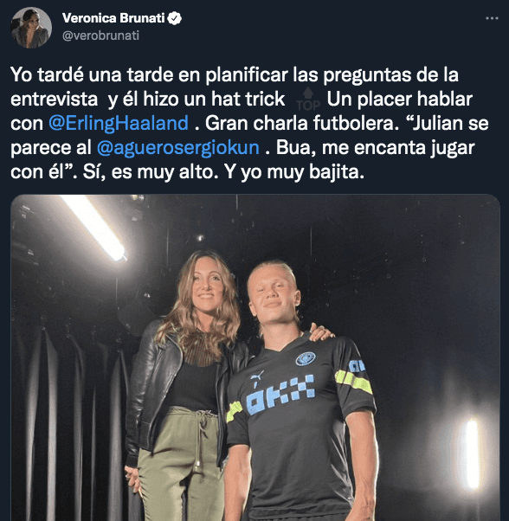The height and width of the screenshot is (521, 509).
Task: Click the Manchester City crest on shirt
Action: point(306,359)
